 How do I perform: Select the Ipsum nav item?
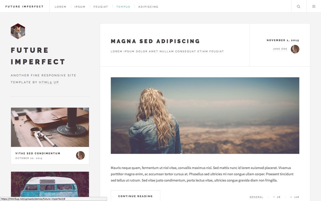pyautogui.click(x=80, y=7)
